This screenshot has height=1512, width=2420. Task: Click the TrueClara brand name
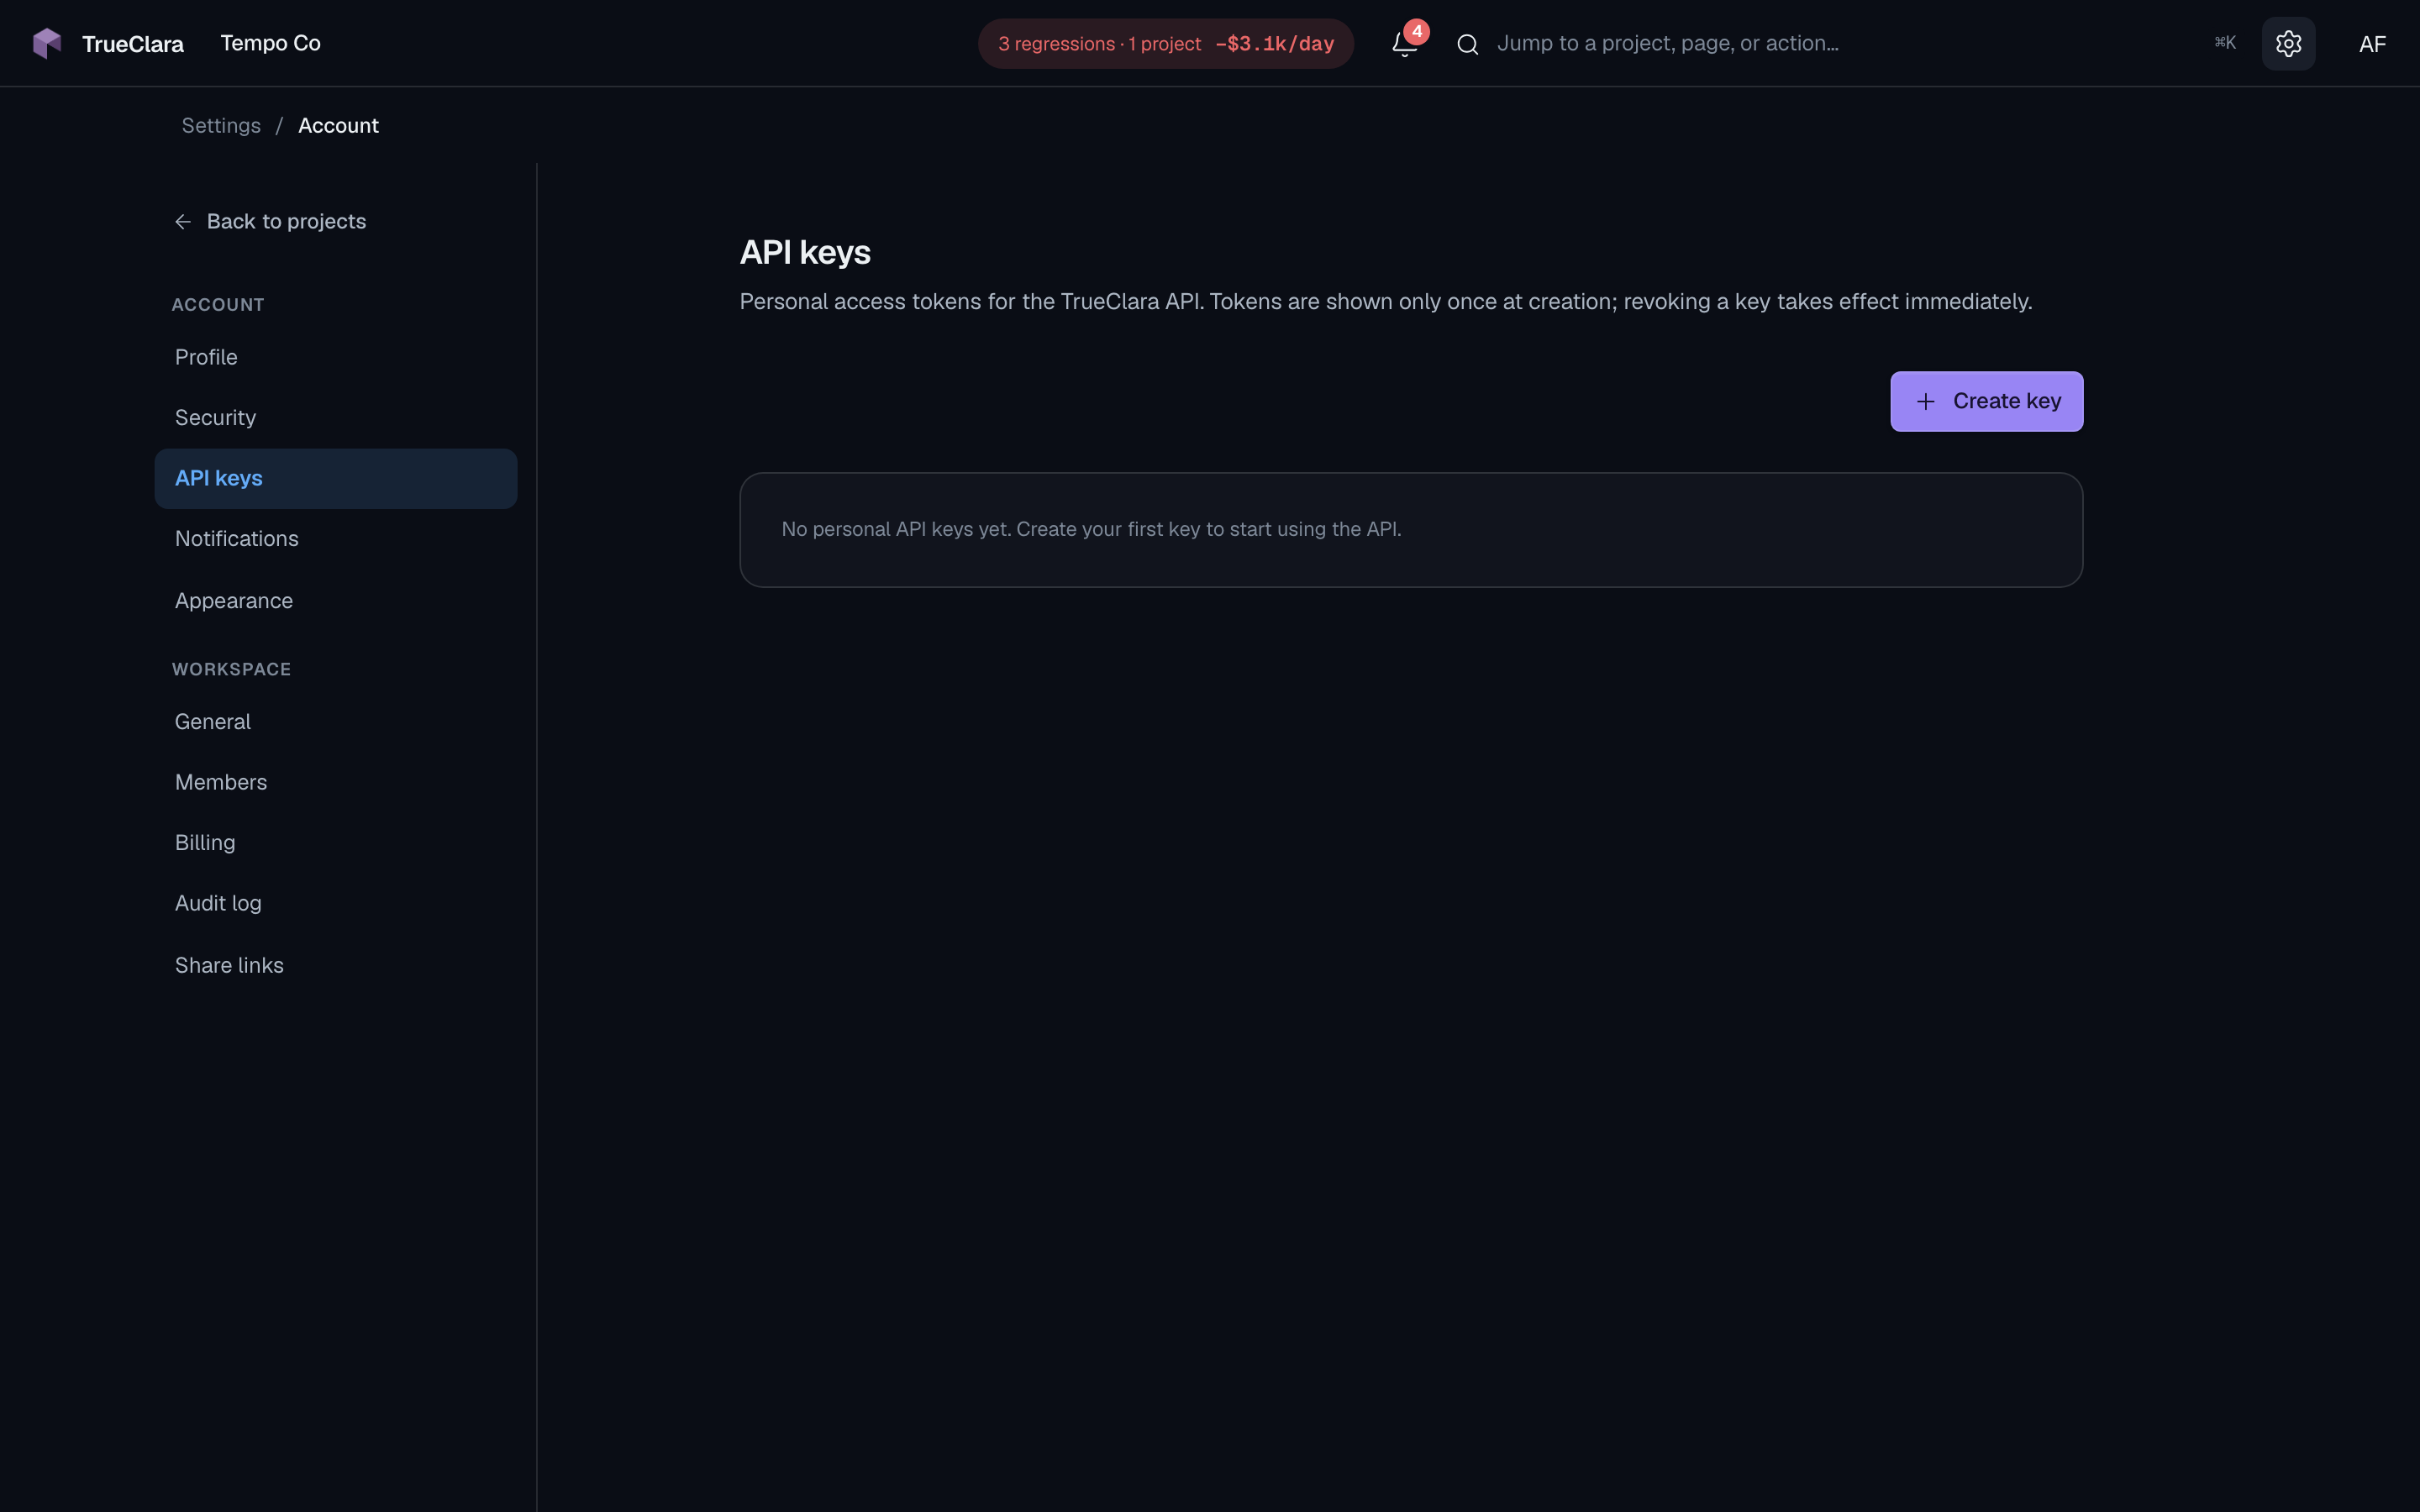coord(133,44)
